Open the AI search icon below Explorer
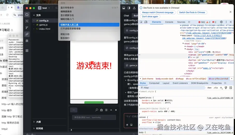Screen dimensions: 235x135 27,21
